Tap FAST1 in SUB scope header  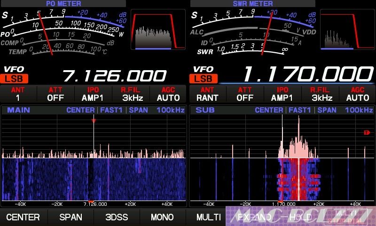[x=300, y=110]
